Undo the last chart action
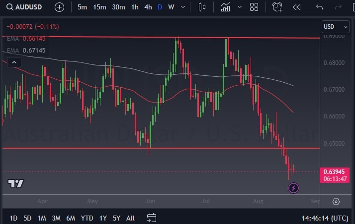This screenshot has width=355, height=224. point(319,7)
